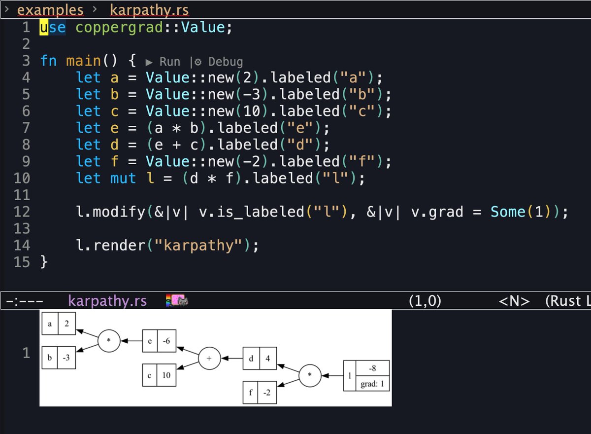Click node 'f -2' in the graph

pyautogui.click(x=260, y=393)
